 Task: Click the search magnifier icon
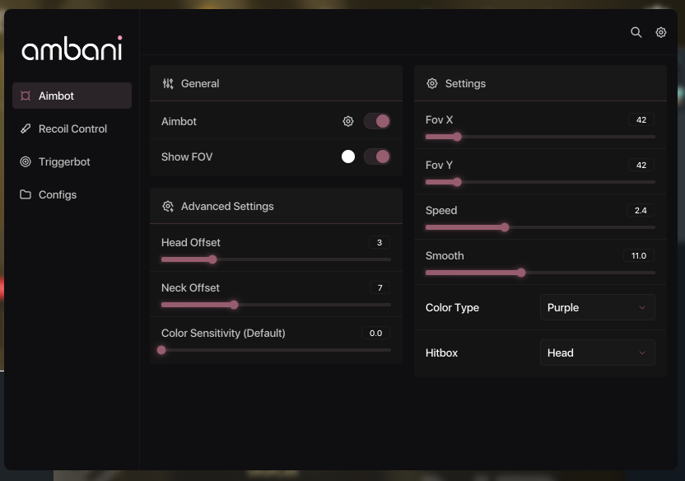(x=636, y=32)
